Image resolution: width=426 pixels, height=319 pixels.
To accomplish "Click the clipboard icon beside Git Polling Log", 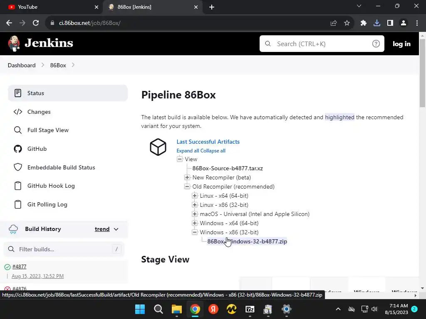I will [x=18, y=204].
